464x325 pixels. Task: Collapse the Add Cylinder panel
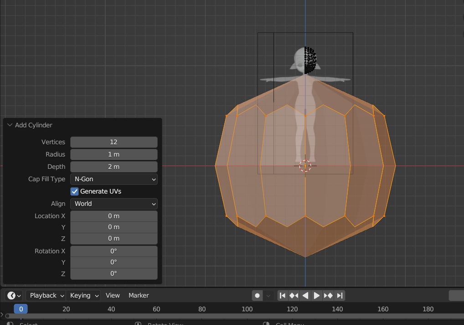(10, 125)
